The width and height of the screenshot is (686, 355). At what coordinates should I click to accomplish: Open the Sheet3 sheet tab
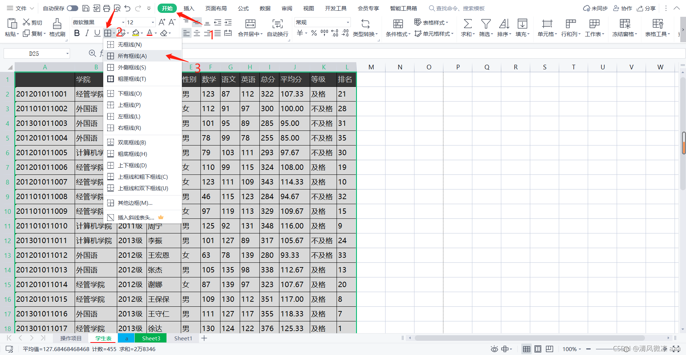[151, 338]
